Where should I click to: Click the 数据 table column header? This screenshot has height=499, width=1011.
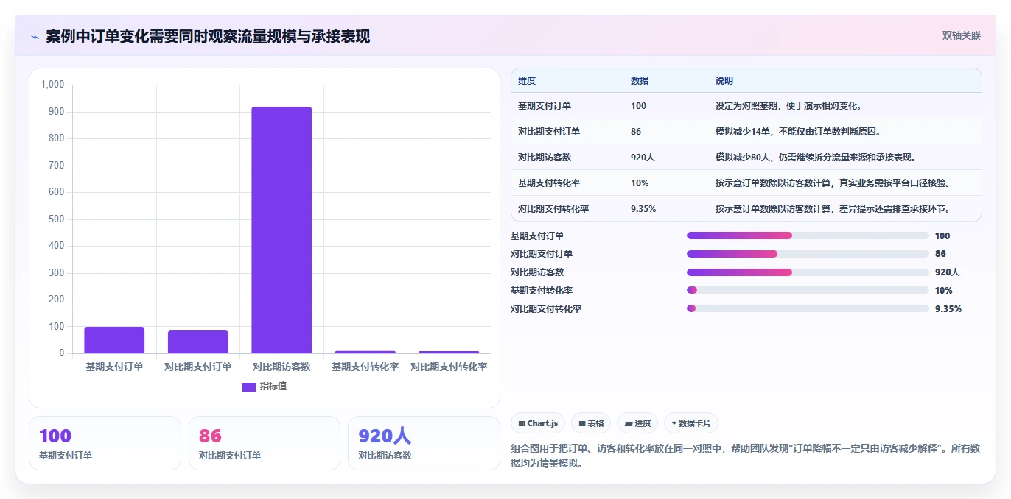(640, 81)
